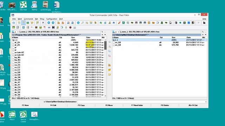Click the small black-and-white invert selection icon
The height and width of the screenshot is (126, 225).
[43, 23]
